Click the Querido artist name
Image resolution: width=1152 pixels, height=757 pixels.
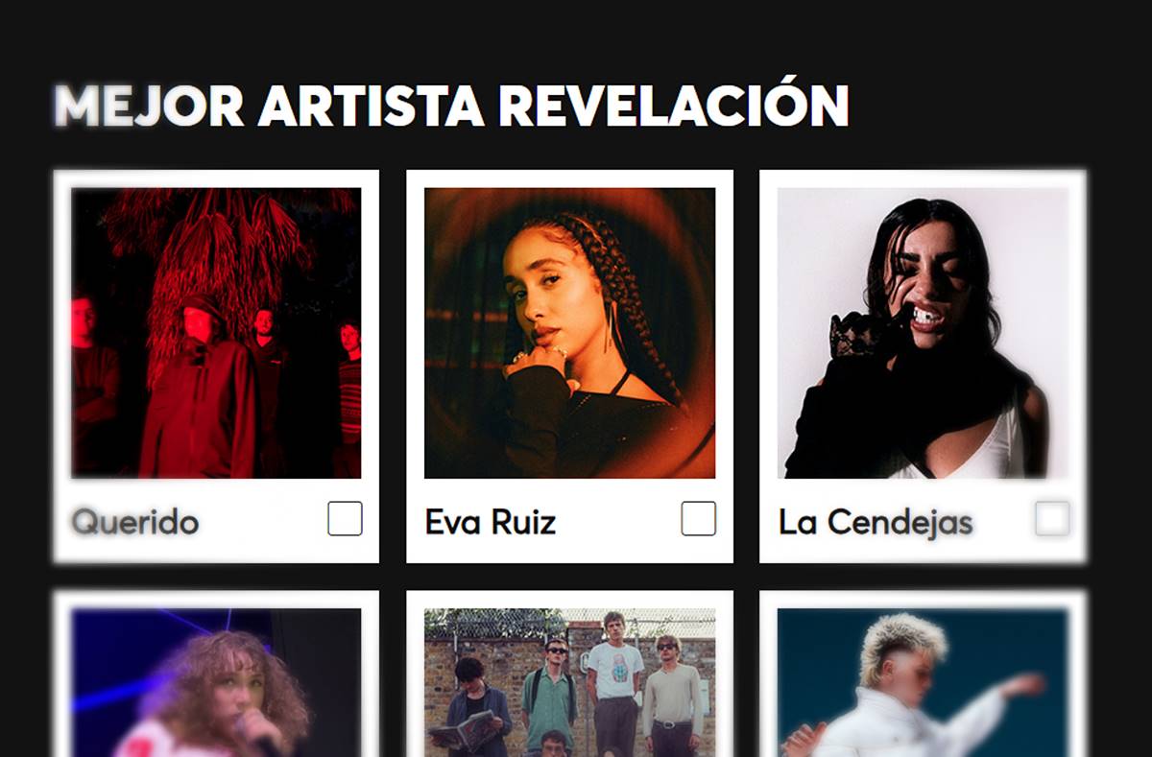[135, 523]
